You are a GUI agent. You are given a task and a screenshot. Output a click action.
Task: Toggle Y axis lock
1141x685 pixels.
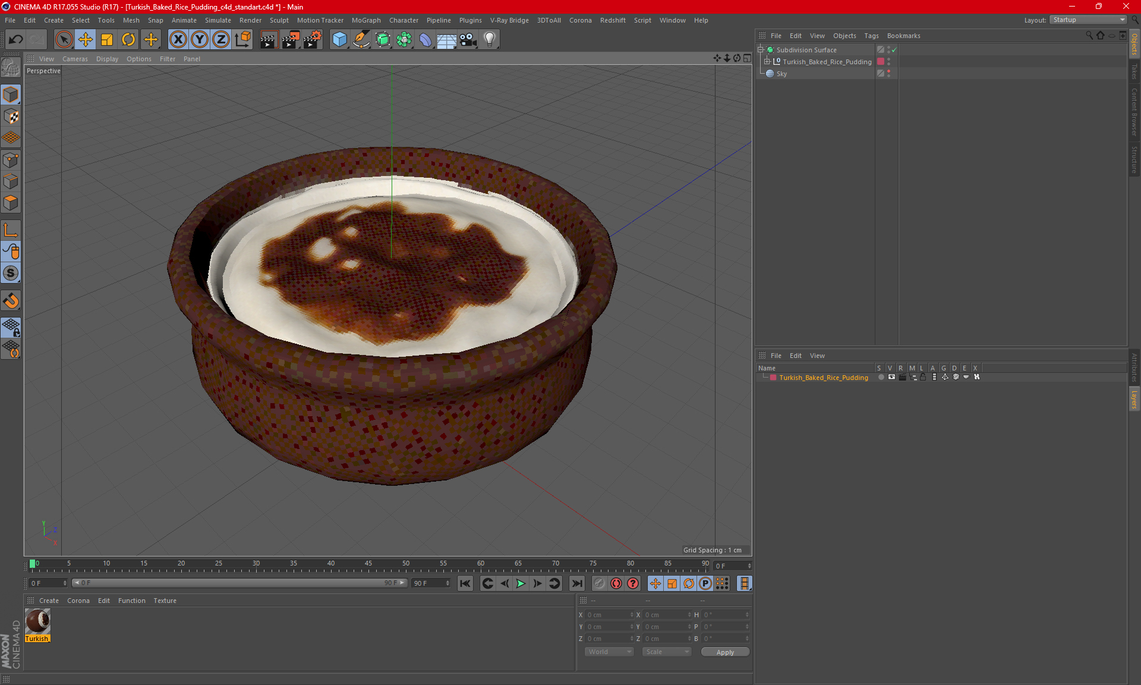click(x=200, y=40)
